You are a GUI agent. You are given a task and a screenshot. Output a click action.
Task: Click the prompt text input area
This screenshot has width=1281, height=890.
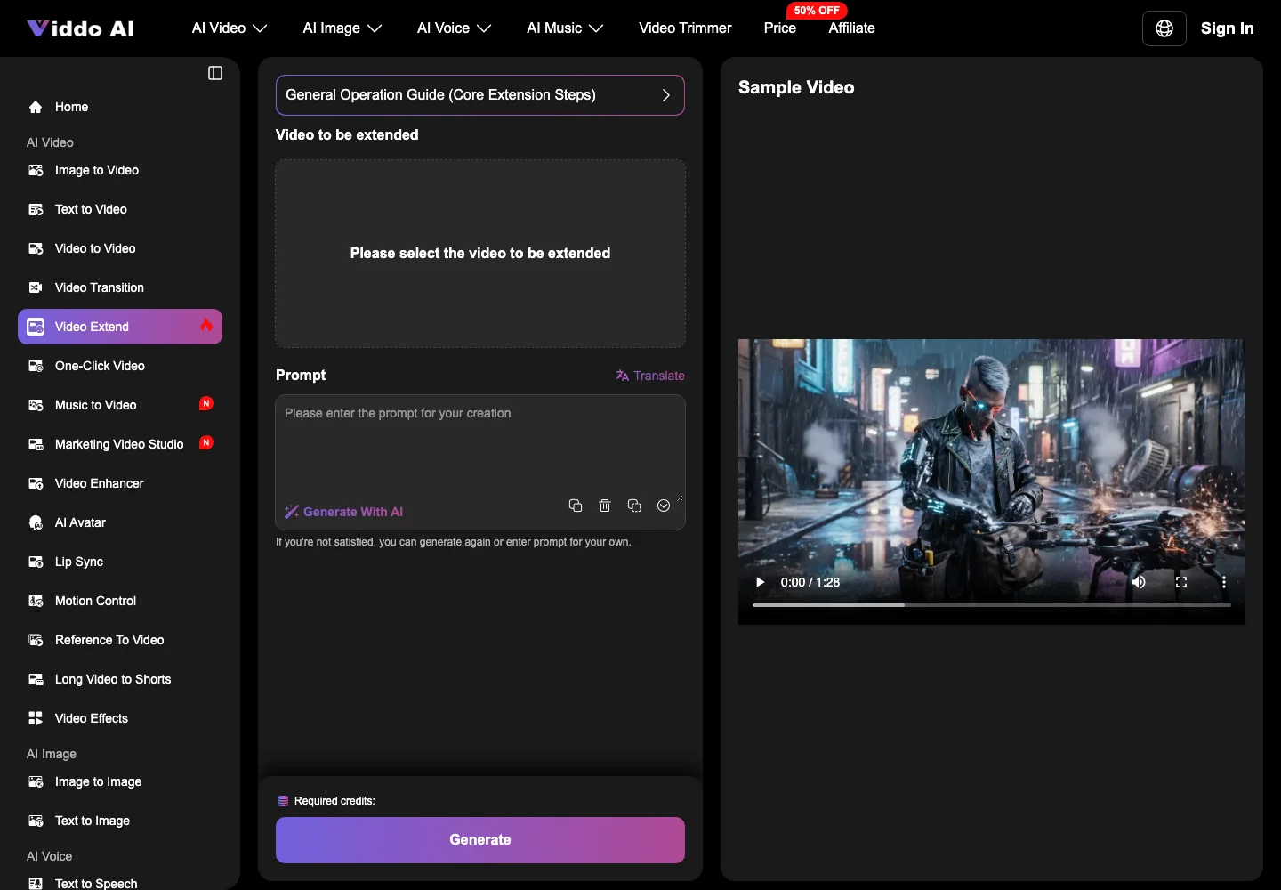pyautogui.click(x=480, y=445)
